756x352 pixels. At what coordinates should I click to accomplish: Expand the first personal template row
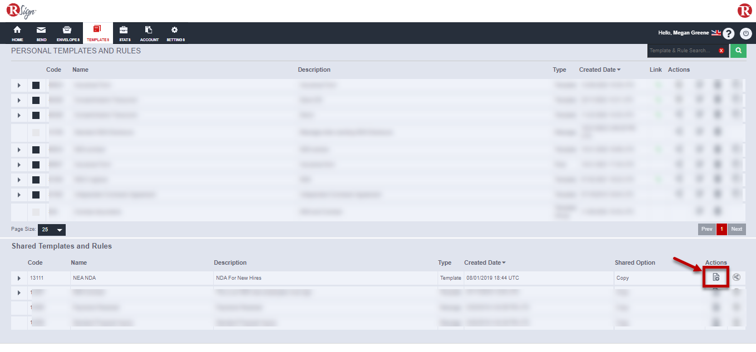coord(19,85)
